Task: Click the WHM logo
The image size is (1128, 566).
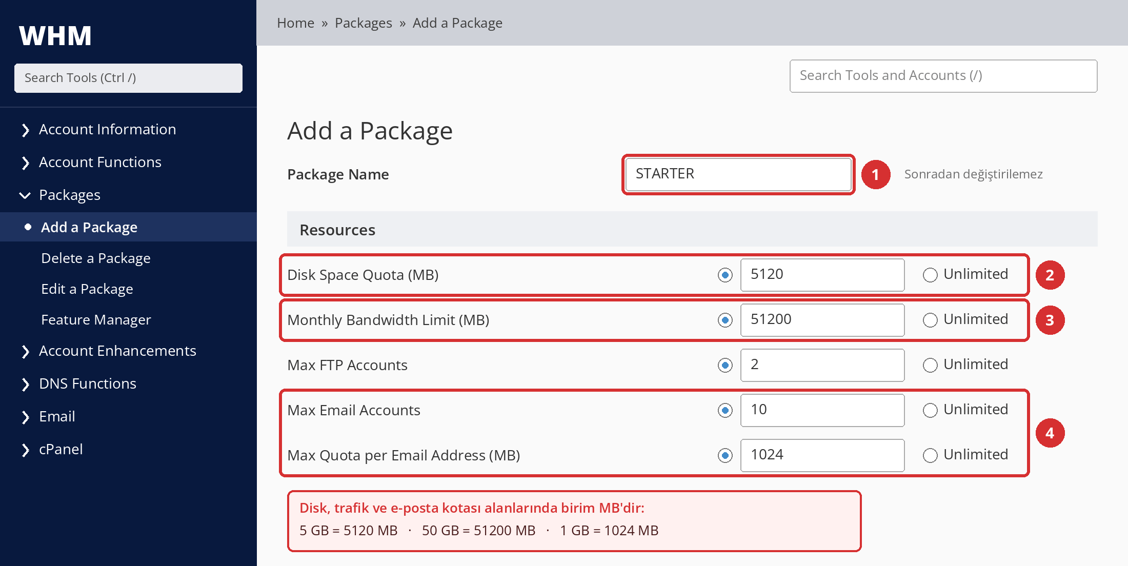Action: [55, 36]
